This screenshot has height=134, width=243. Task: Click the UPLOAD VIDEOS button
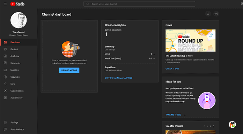coord(69,70)
